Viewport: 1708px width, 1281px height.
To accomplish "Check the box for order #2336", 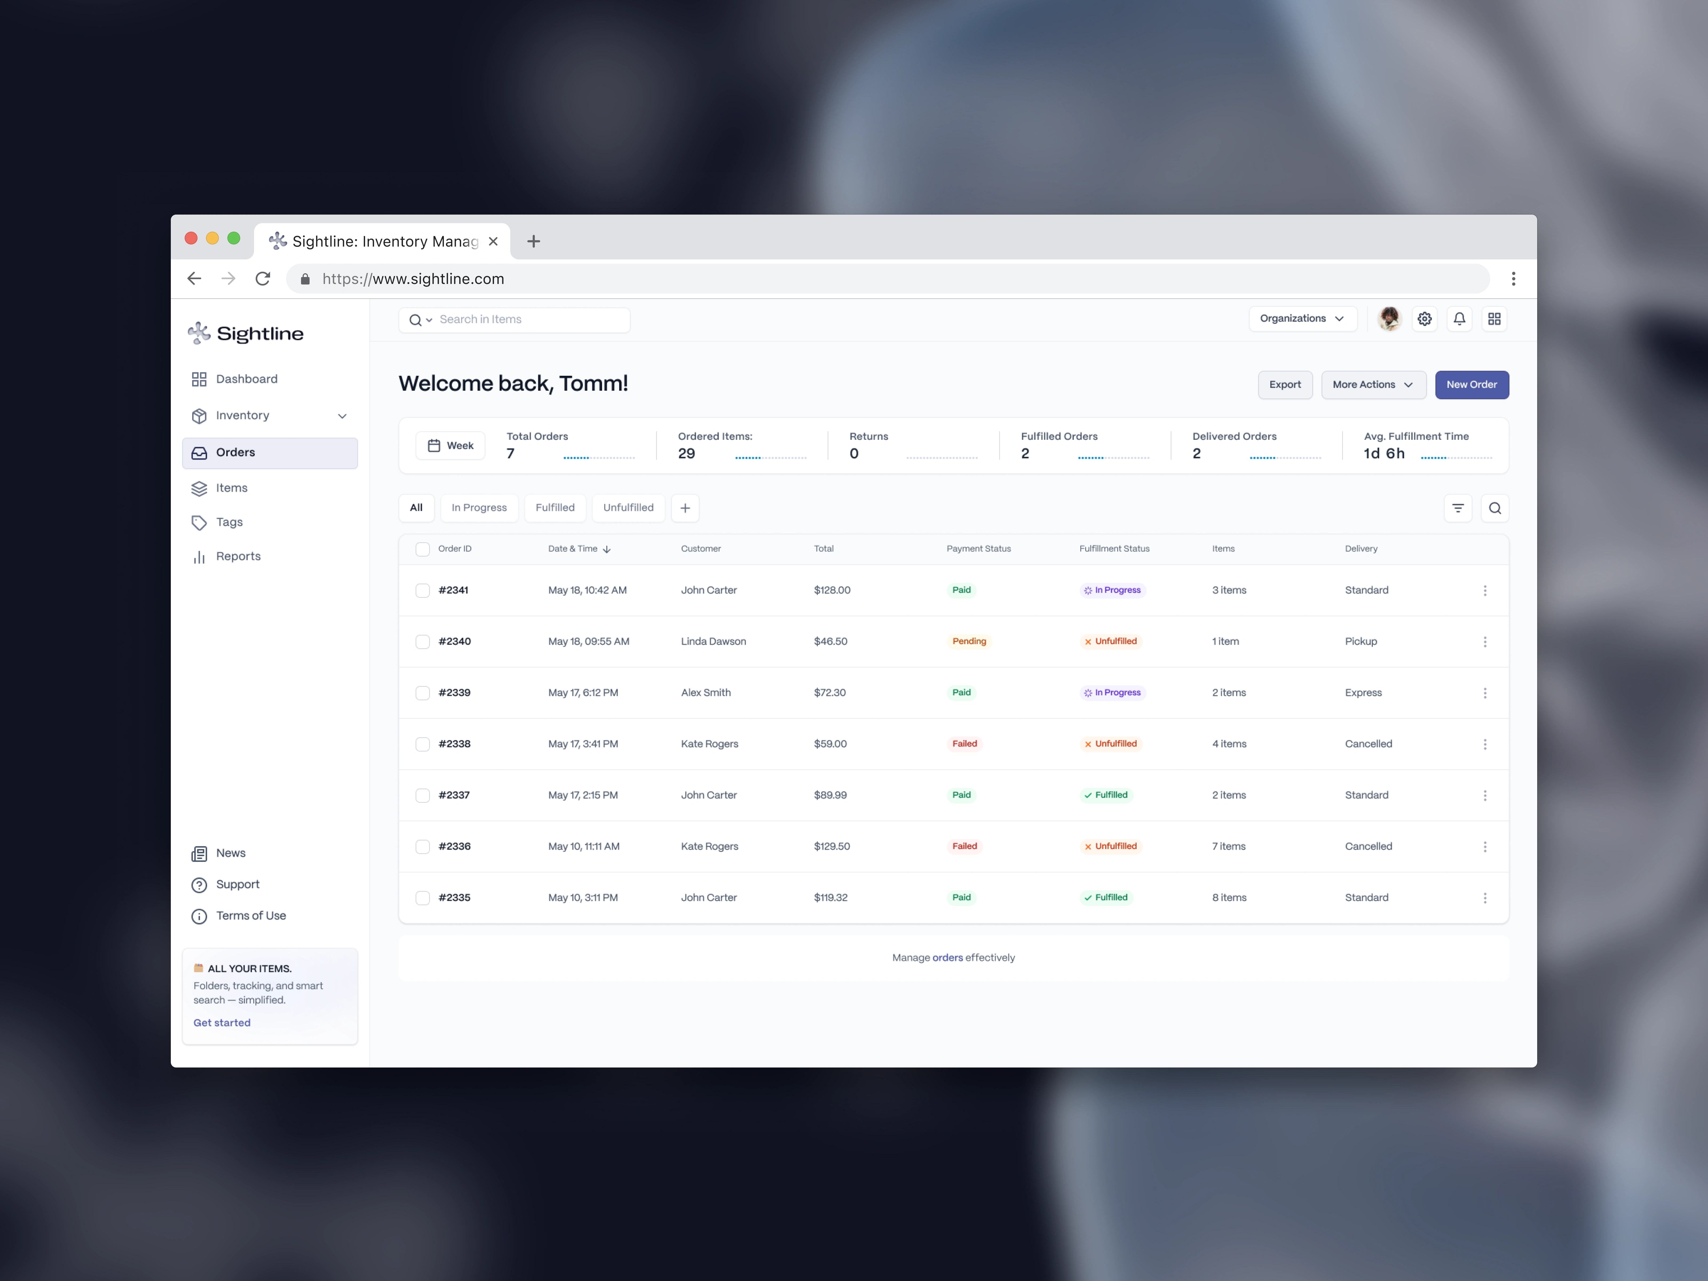I will pyautogui.click(x=422, y=847).
